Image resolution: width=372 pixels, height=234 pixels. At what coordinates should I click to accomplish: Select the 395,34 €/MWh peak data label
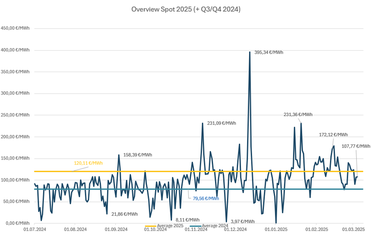pos(269,53)
